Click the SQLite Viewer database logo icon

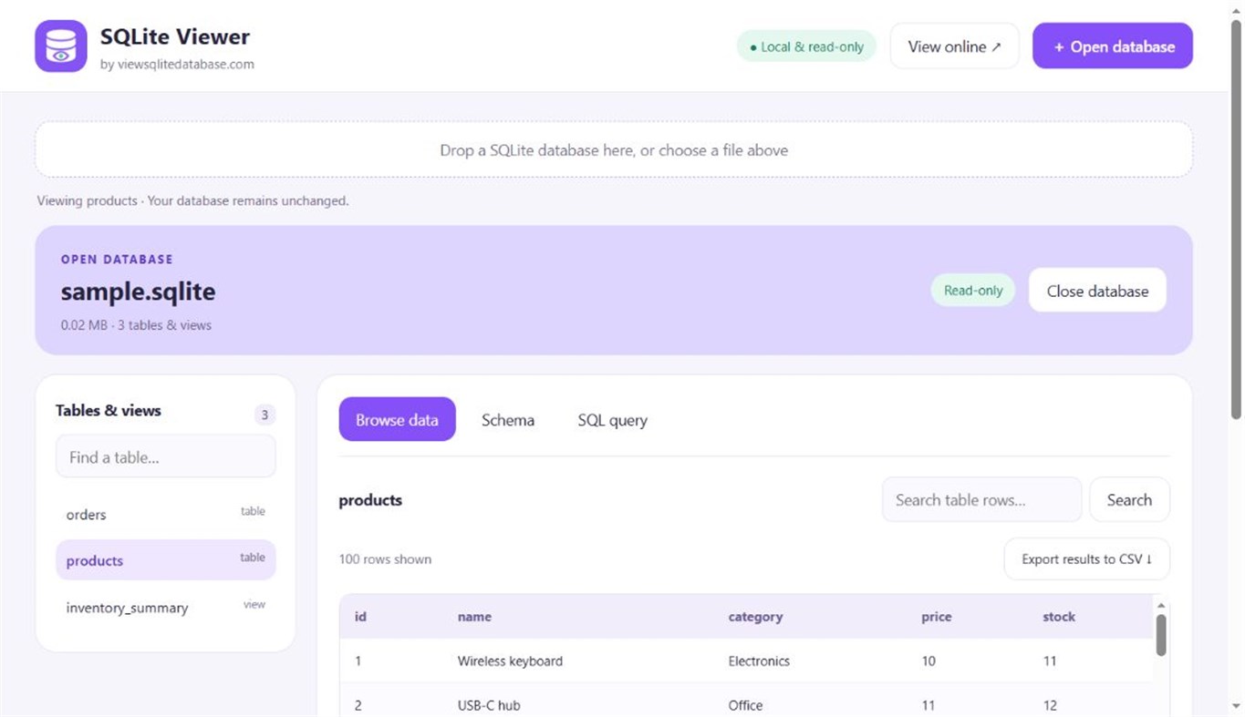tap(61, 46)
